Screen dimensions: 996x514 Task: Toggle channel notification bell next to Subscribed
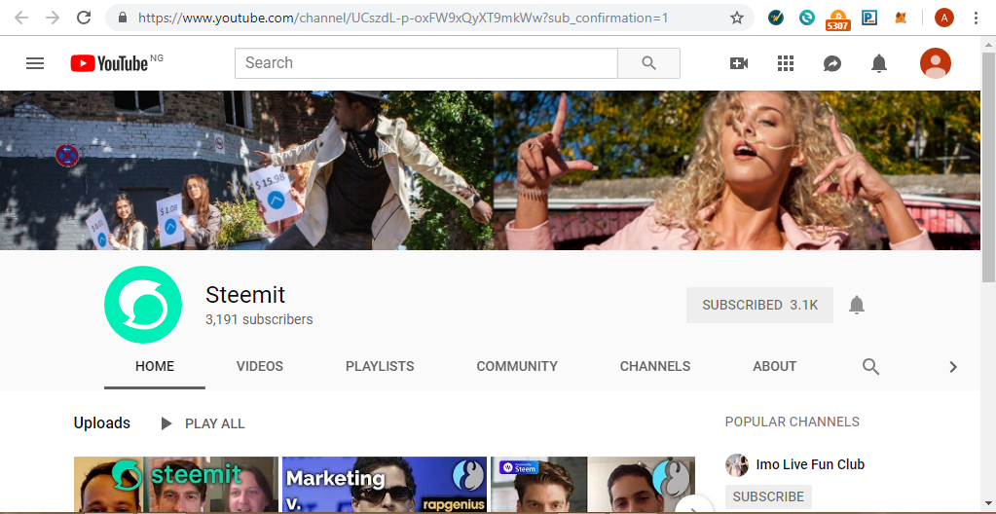coord(857,305)
